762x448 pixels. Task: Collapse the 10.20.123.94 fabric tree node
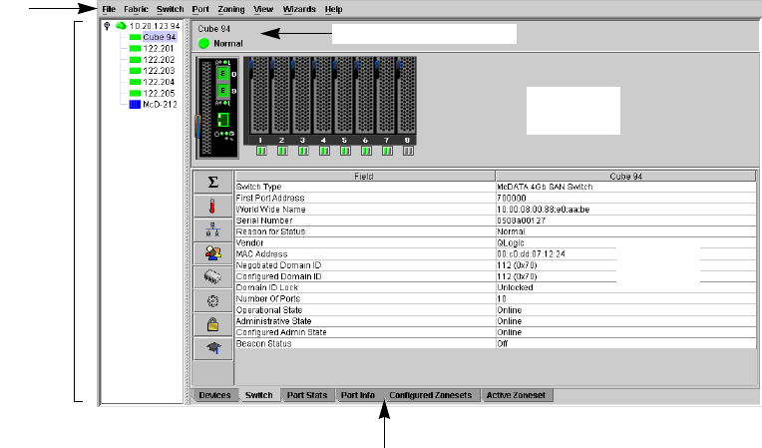pos(107,25)
